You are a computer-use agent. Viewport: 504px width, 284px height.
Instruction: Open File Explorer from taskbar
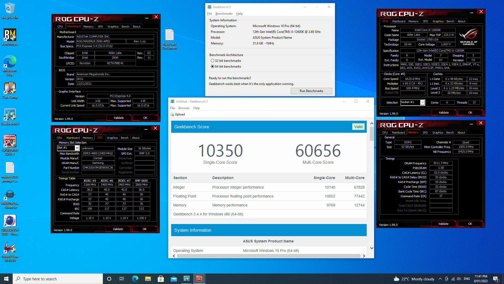click(x=148, y=279)
